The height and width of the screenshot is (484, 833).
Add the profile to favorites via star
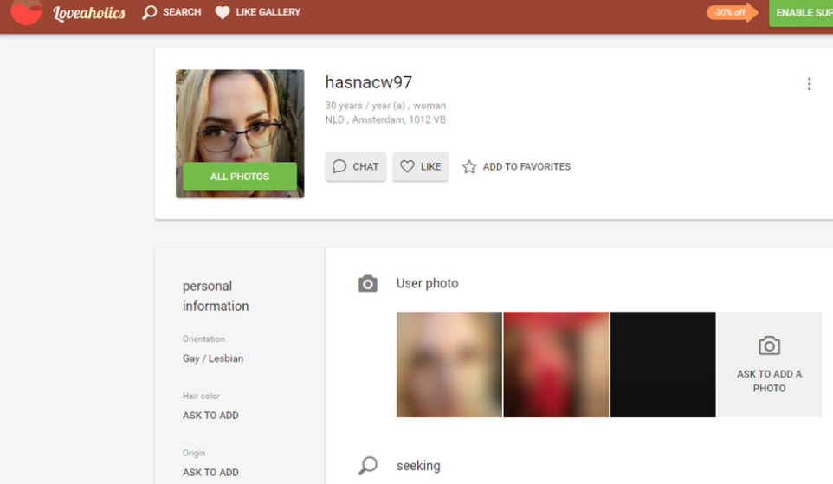pyautogui.click(x=516, y=167)
